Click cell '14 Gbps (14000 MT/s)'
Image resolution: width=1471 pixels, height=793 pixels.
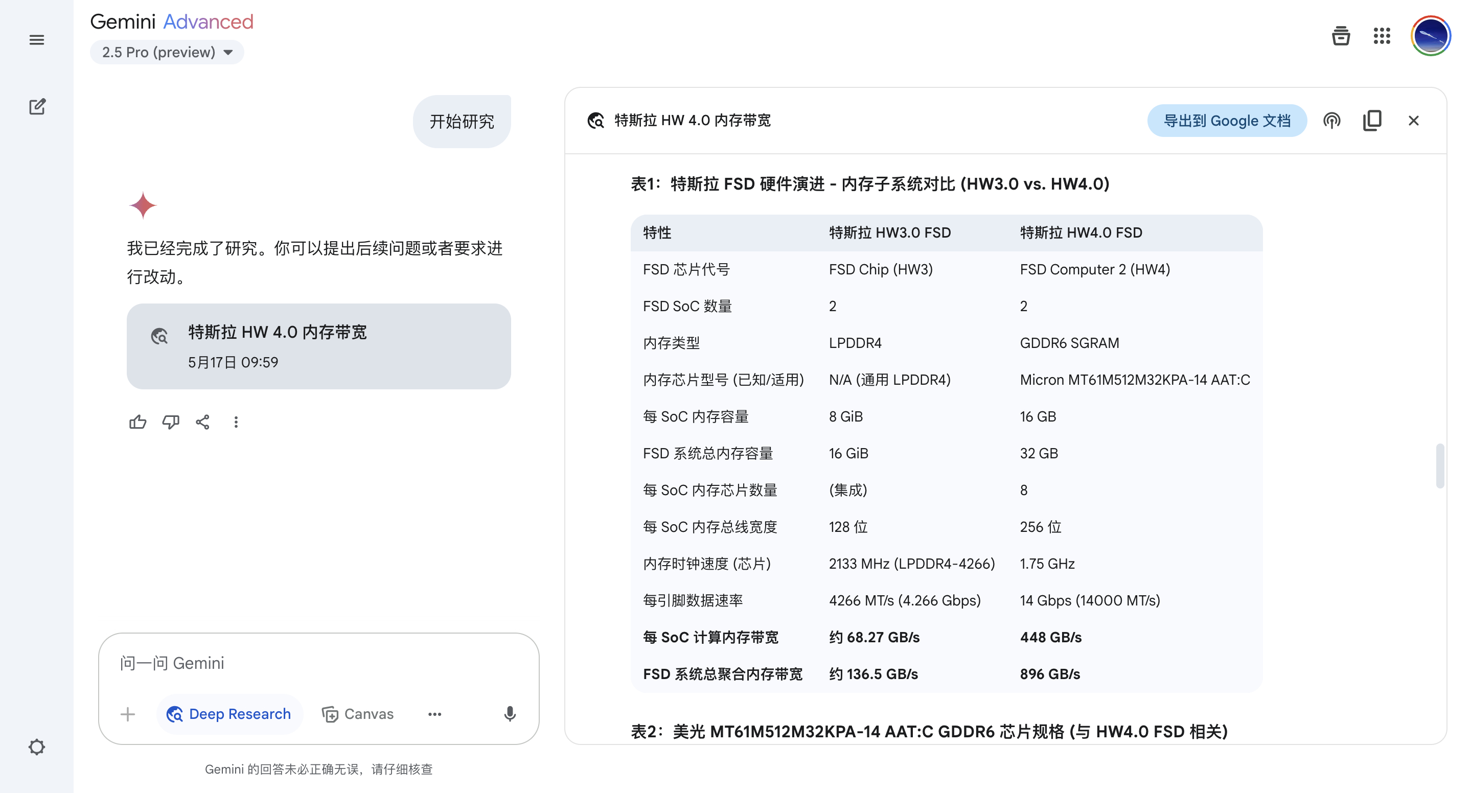pyautogui.click(x=1090, y=600)
